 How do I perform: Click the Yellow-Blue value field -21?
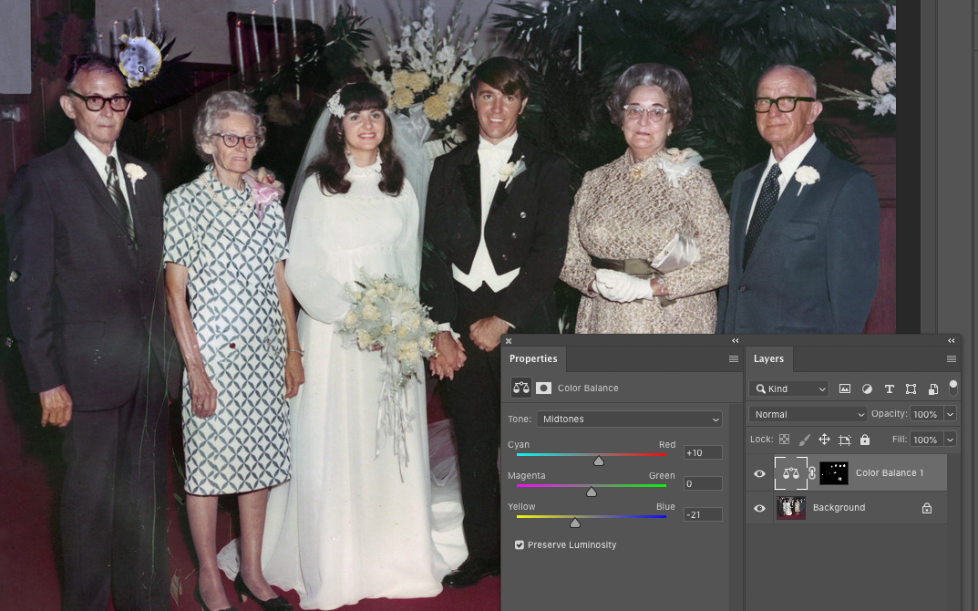[x=703, y=515]
